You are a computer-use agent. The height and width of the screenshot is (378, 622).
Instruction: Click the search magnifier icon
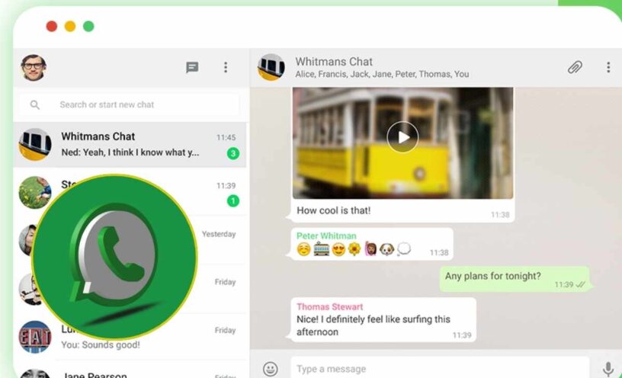click(35, 104)
